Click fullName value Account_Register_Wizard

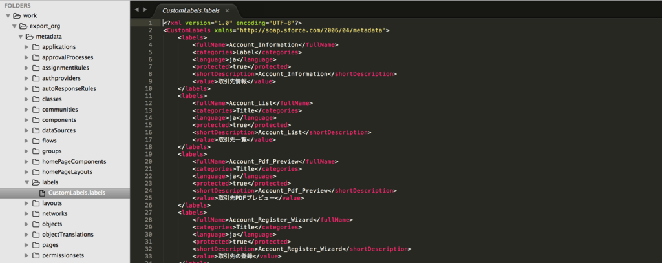coord(271,220)
